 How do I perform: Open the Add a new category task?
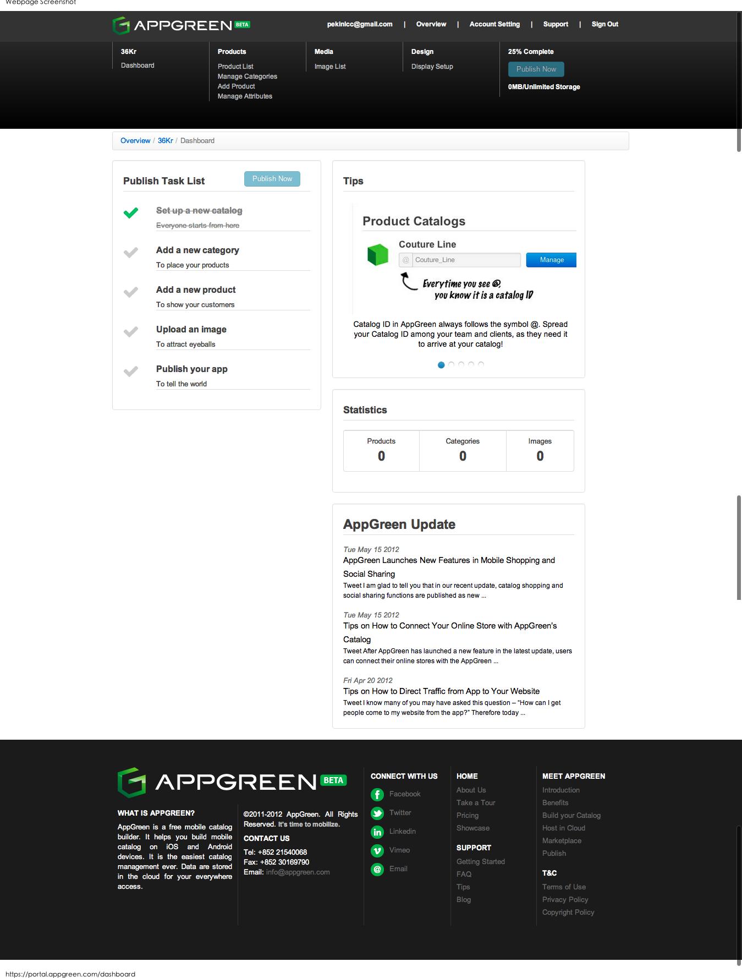click(x=197, y=250)
